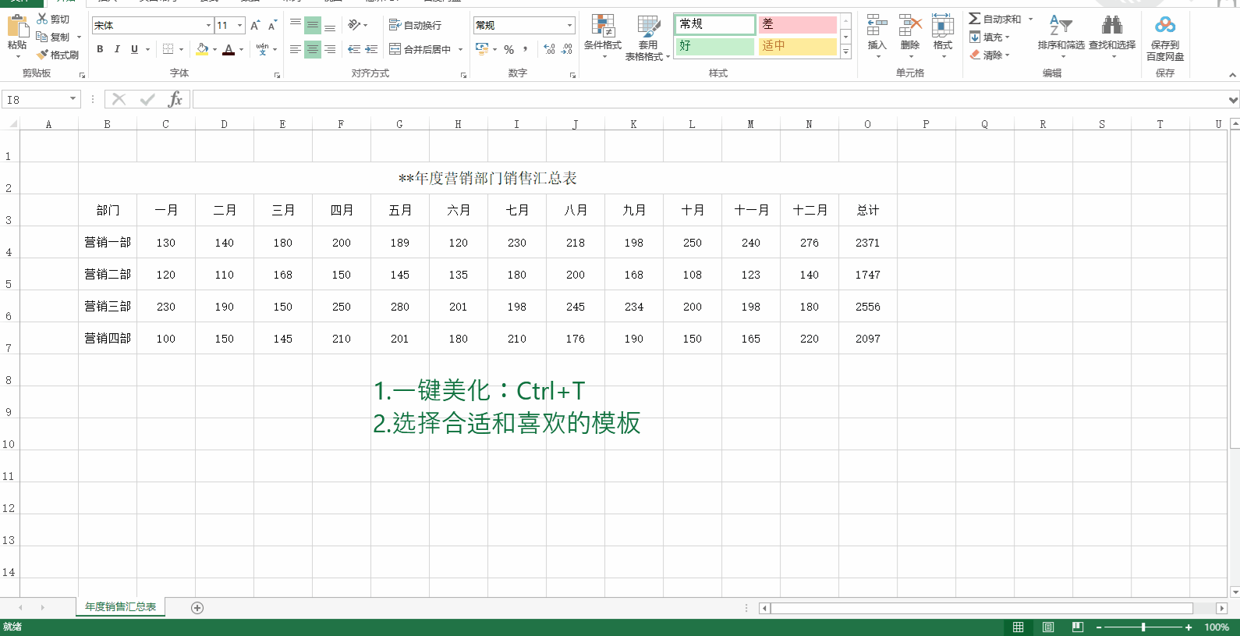This screenshot has width=1240, height=636.
Task: Click the phonetic guide (wén) icon
Action: coord(262,49)
